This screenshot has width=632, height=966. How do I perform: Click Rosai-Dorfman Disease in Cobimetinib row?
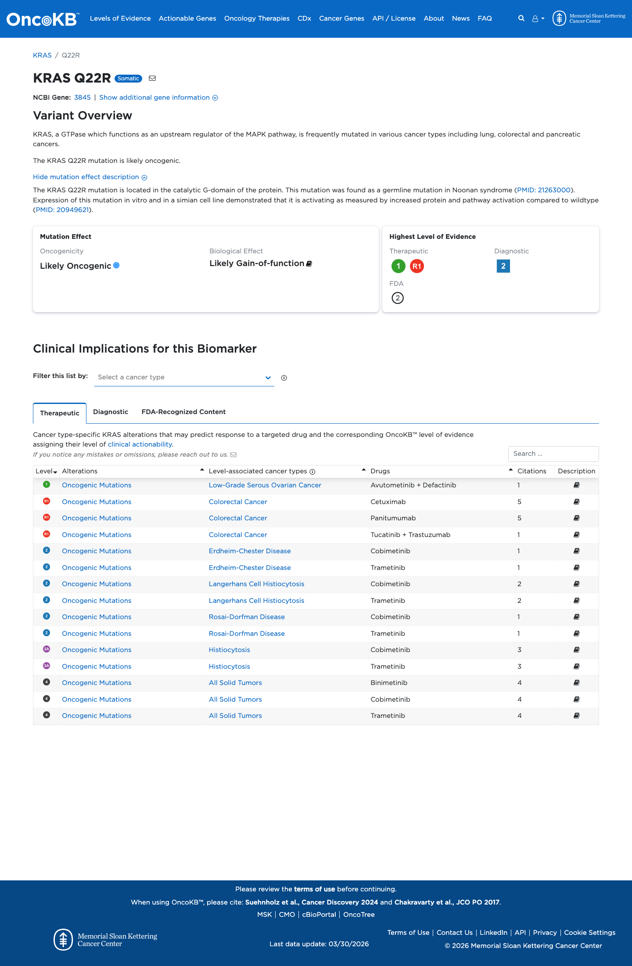pyautogui.click(x=247, y=617)
